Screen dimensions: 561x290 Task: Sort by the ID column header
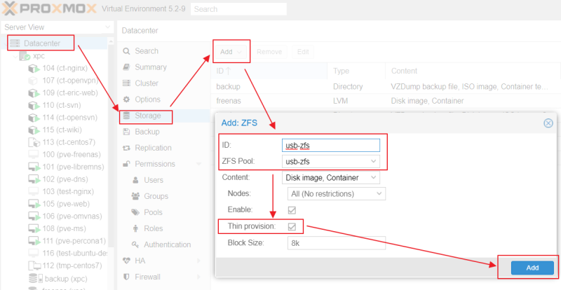click(269, 71)
